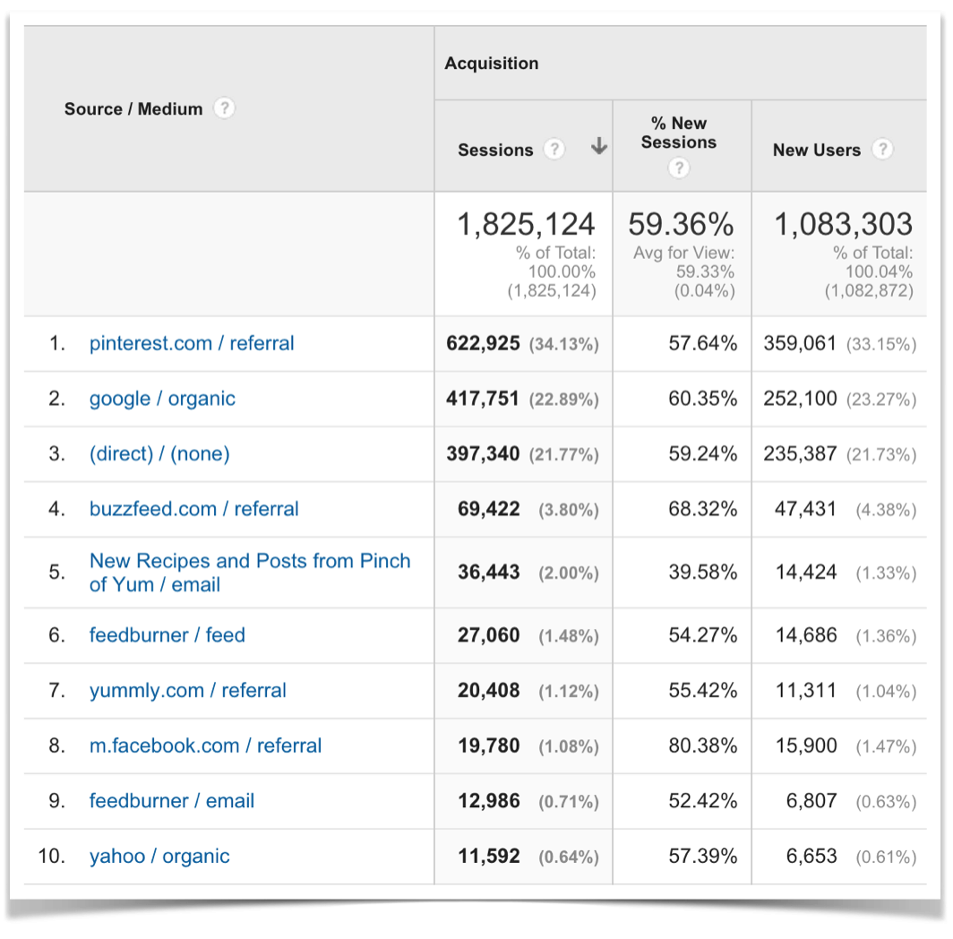Screen dimensions: 953x939
Task: Open the yummly.com / referral source
Action: point(187,690)
